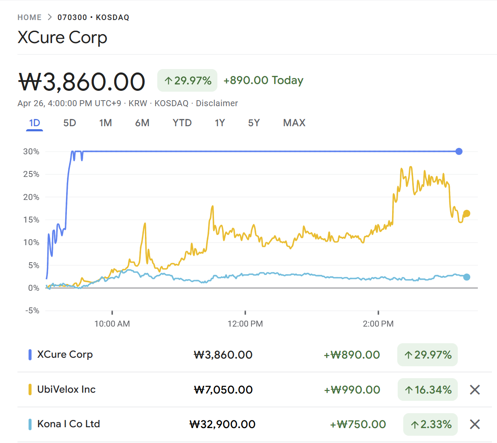Click the 29.97% gain badge beside price
Screen dimensions: 497x443
tap(187, 81)
